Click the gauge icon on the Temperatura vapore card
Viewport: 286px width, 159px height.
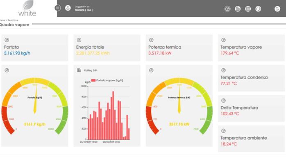pyautogui.click(x=223, y=40)
